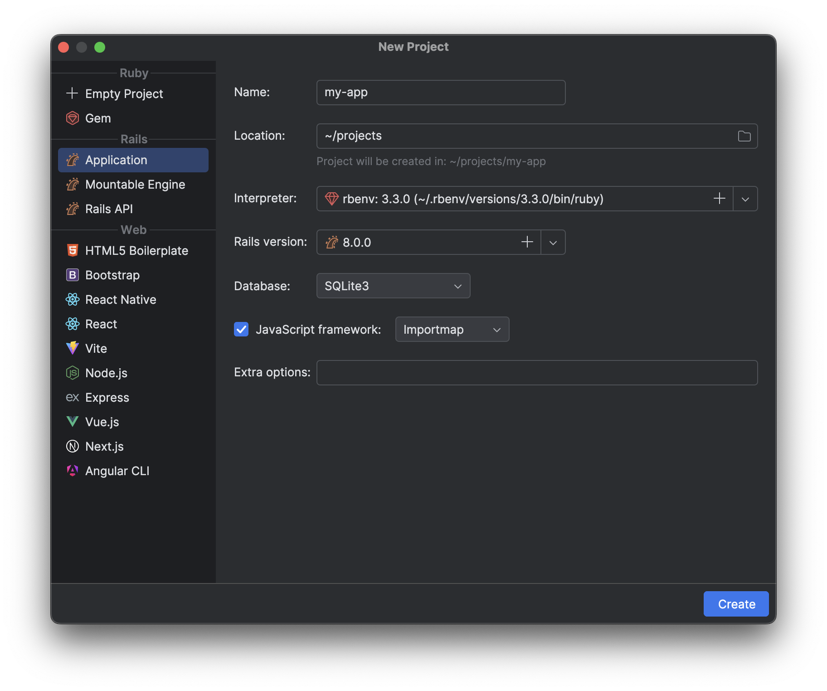Click the folder browse icon in Location field
Viewport: 827px width, 691px height.
744,136
